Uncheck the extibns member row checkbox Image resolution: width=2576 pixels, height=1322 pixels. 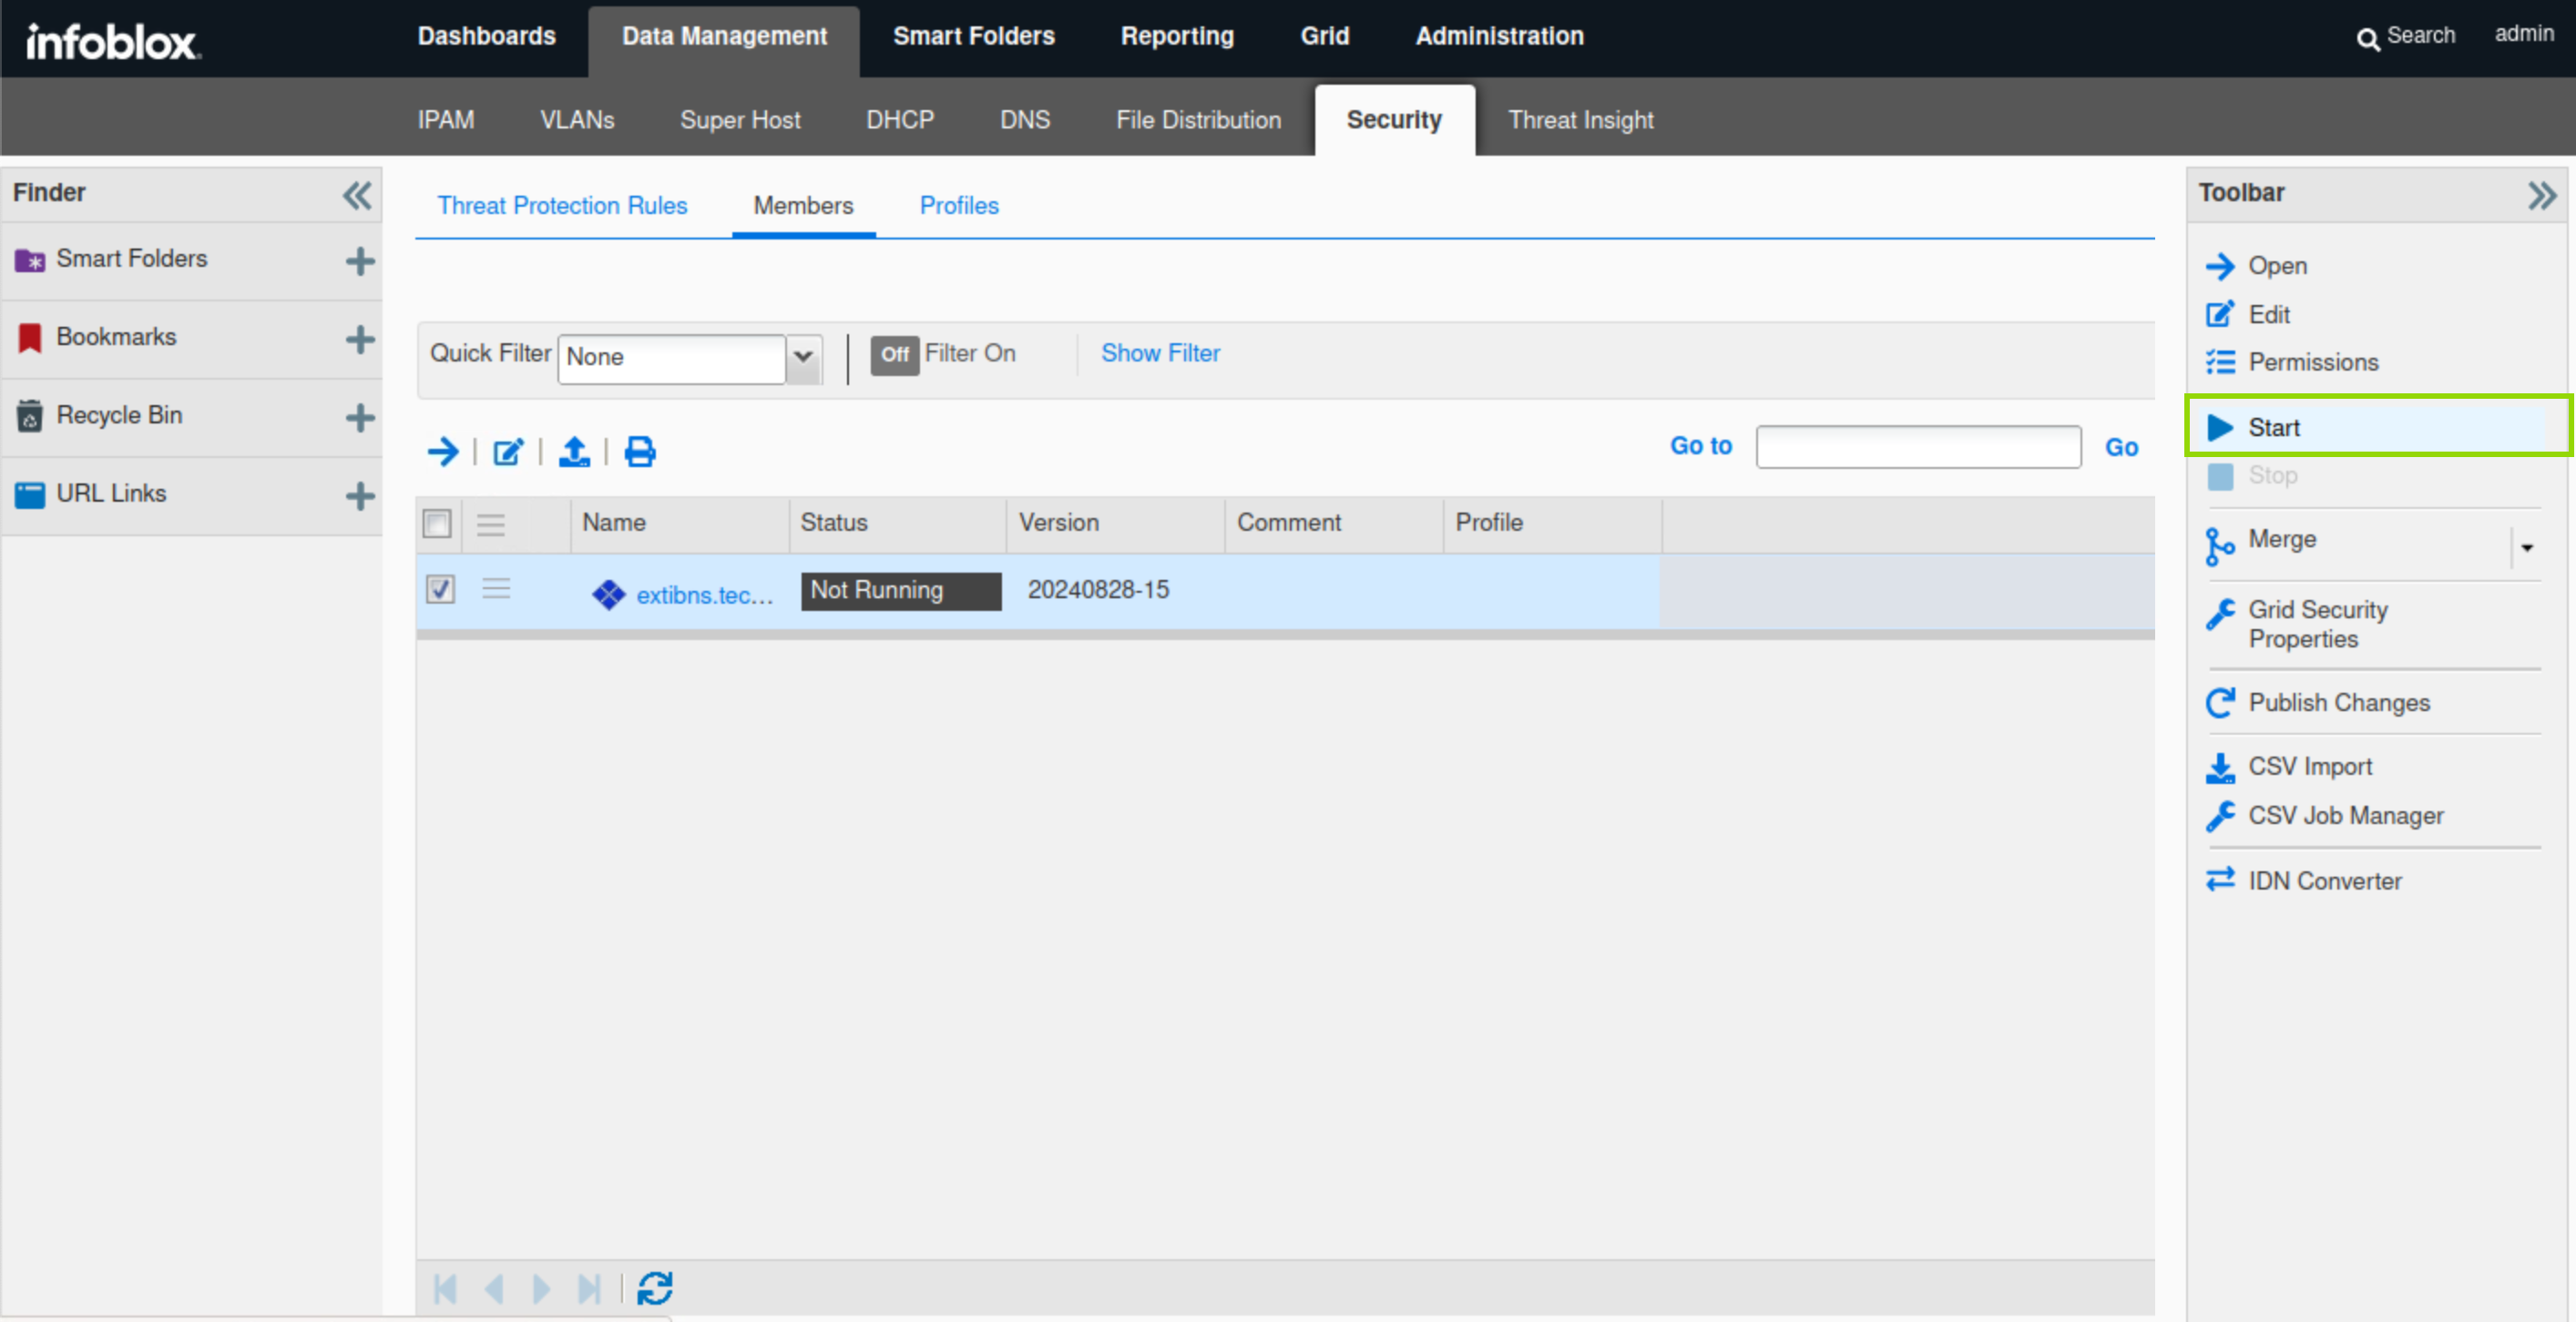coord(440,590)
